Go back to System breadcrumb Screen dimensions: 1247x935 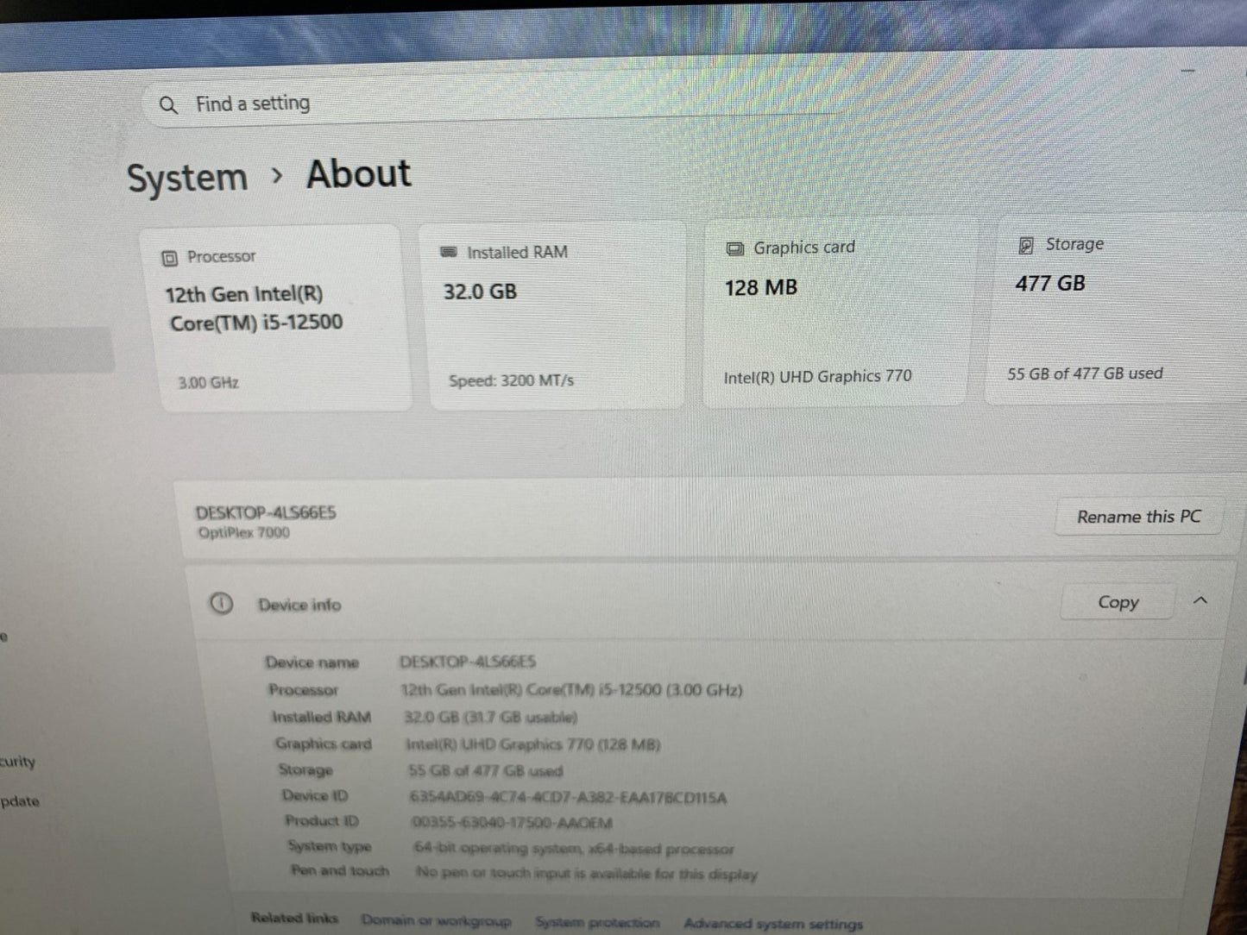tap(187, 179)
